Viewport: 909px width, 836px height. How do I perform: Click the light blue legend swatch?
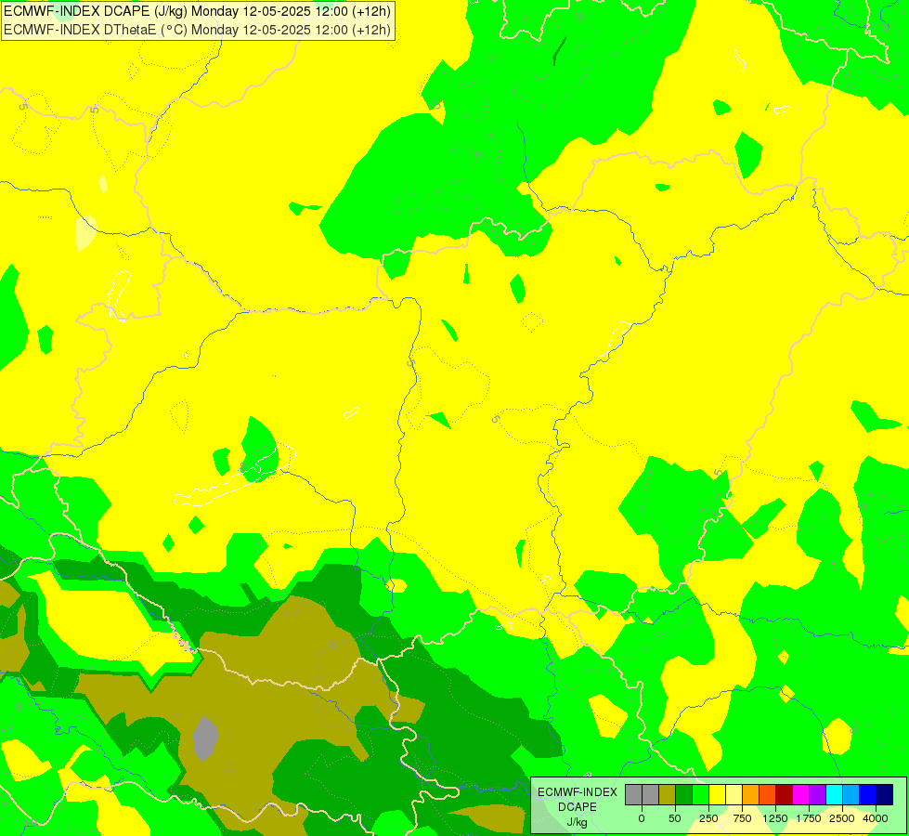click(x=851, y=794)
